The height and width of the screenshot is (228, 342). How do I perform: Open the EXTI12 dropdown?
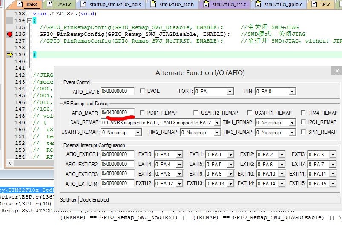168,183
